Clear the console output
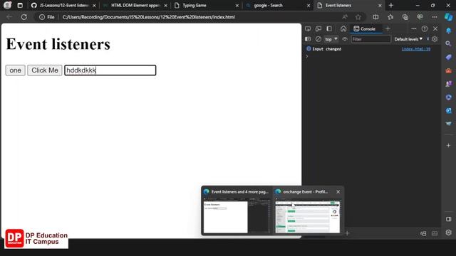This screenshot has width=456, height=256. [x=318, y=39]
